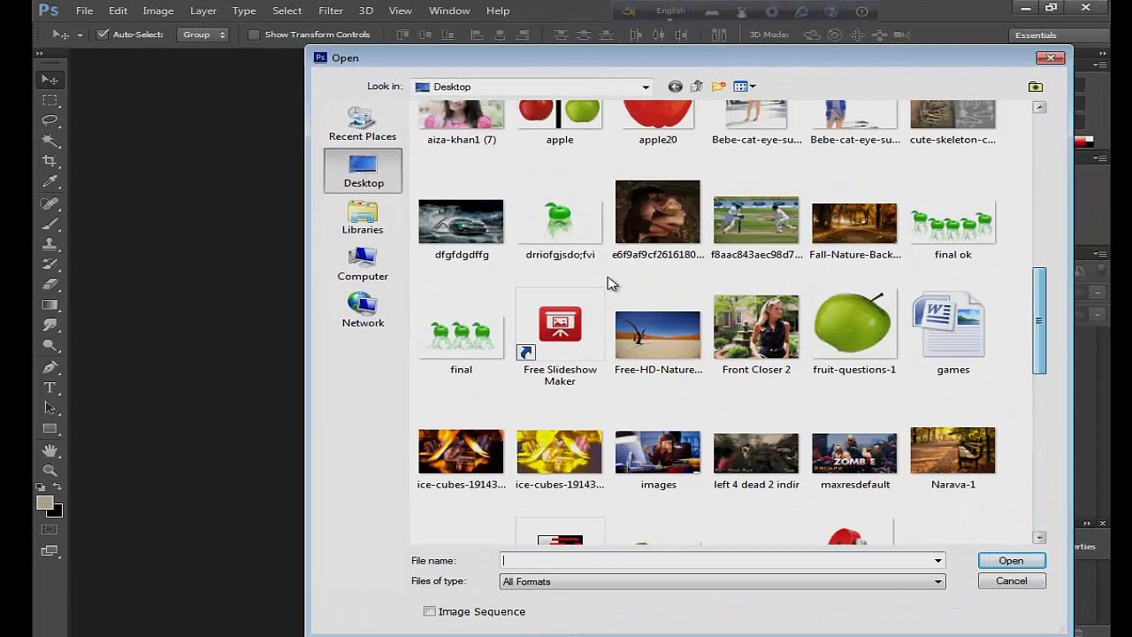Open the Layer menu
This screenshot has height=637, width=1132.
tap(203, 11)
